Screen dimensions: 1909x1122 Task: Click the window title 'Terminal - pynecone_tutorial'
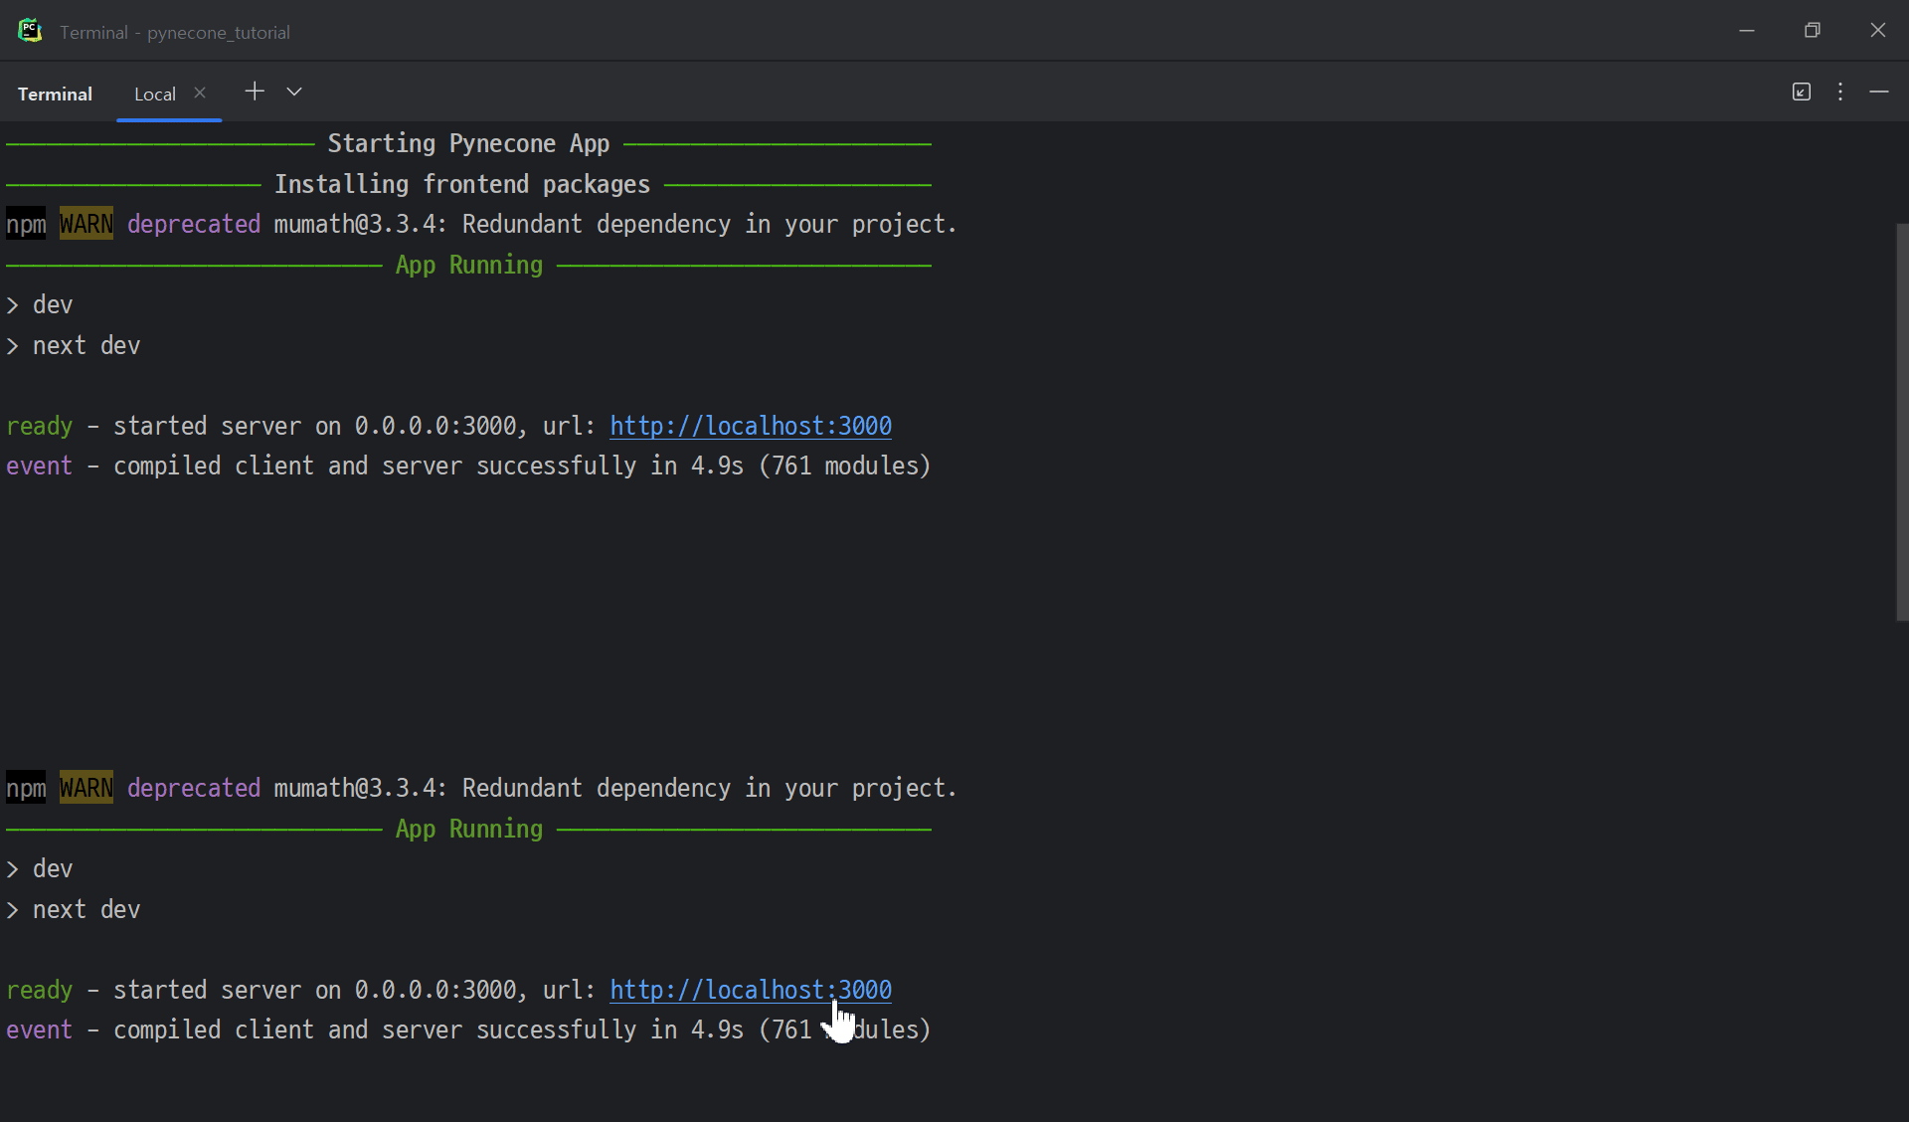(175, 32)
